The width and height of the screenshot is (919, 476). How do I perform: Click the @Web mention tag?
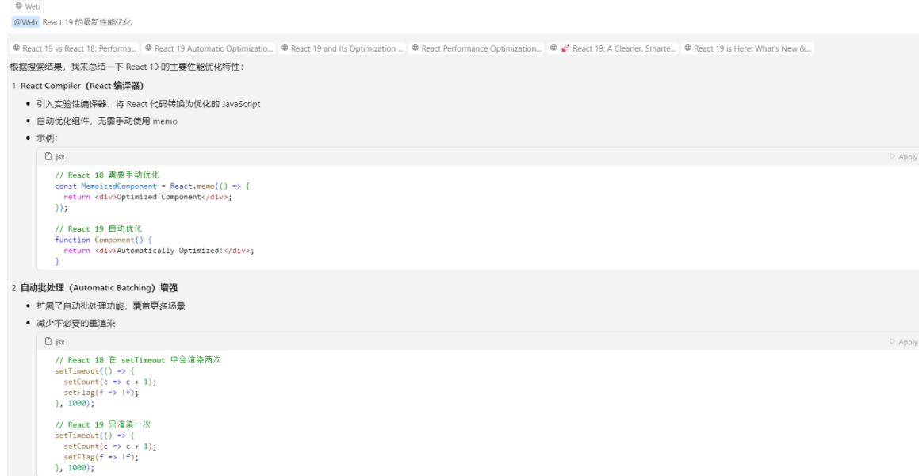tap(26, 22)
